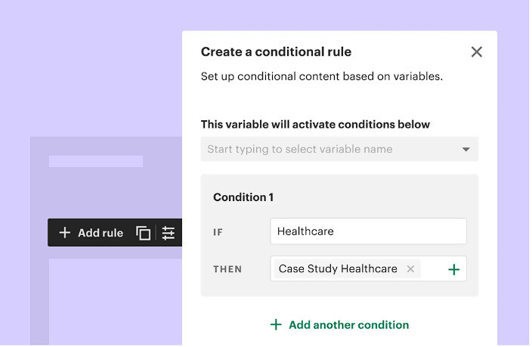This screenshot has width=532, height=347.
Task: Open the sliders settings icon in toolbar
Action: click(x=169, y=233)
